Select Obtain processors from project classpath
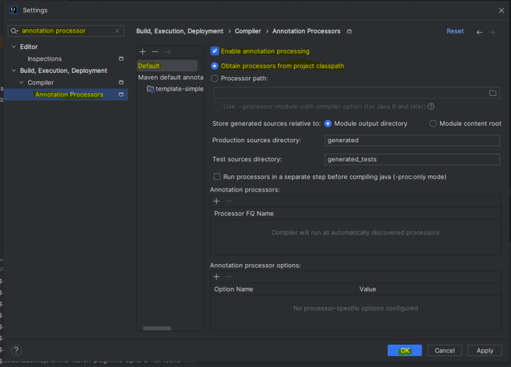511x367 pixels. tap(215, 66)
